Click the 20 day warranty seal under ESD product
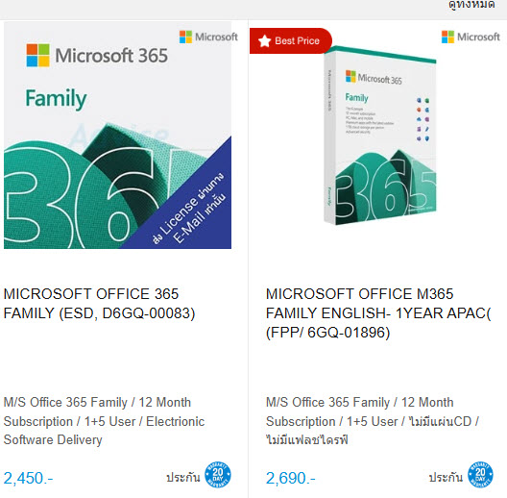This screenshot has width=507, height=498. [218, 475]
